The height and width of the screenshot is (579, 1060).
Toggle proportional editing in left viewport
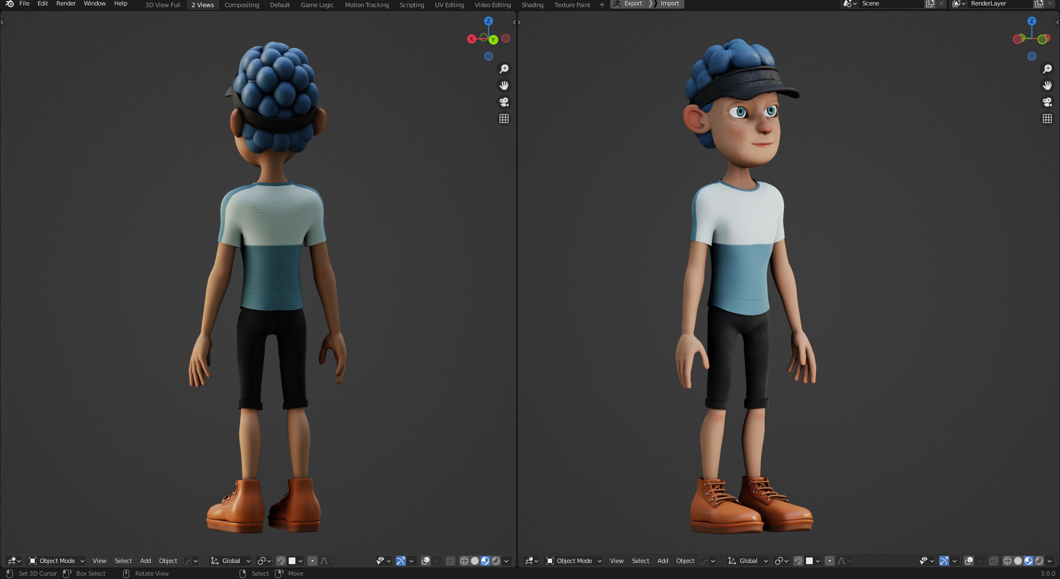pyautogui.click(x=313, y=561)
